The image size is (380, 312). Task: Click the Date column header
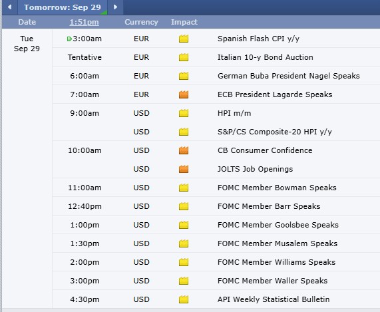27,22
